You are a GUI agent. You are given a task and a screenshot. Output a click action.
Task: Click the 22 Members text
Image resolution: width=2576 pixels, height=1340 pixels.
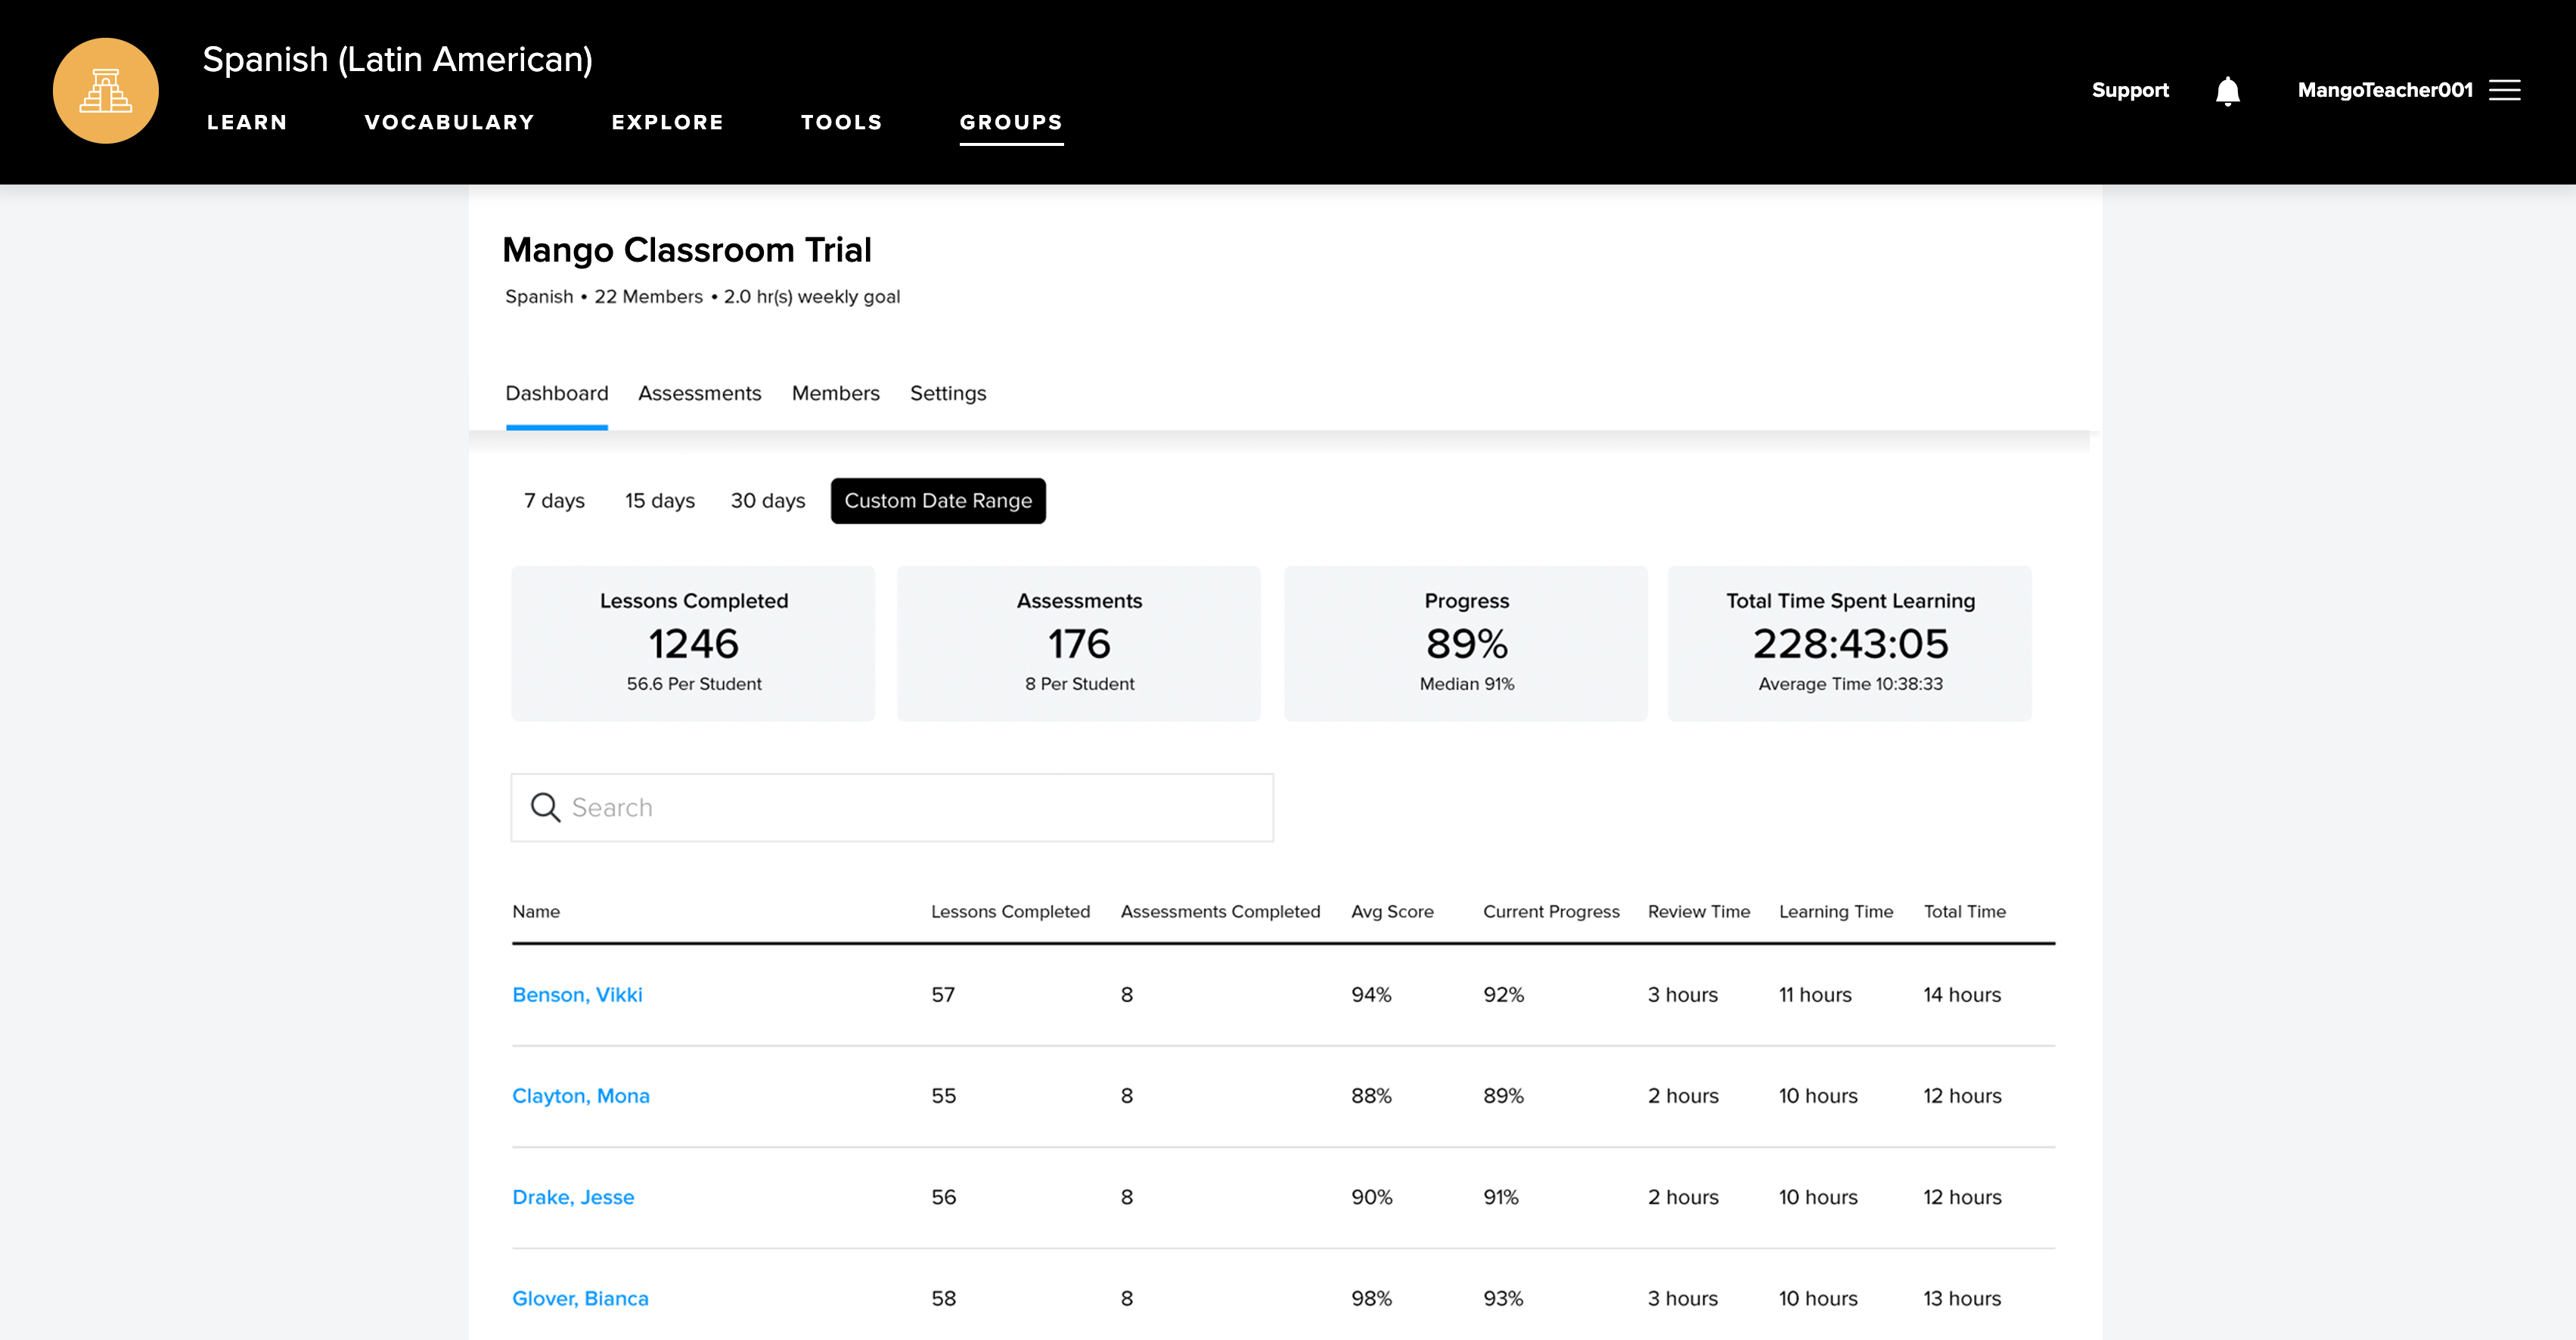(x=648, y=297)
